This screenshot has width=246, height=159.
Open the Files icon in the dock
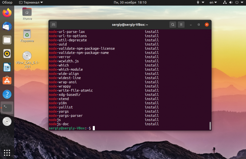click(x=6, y=40)
